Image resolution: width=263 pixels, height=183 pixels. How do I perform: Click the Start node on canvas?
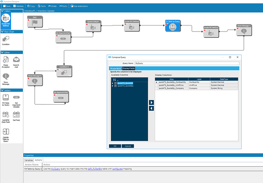click(35, 21)
